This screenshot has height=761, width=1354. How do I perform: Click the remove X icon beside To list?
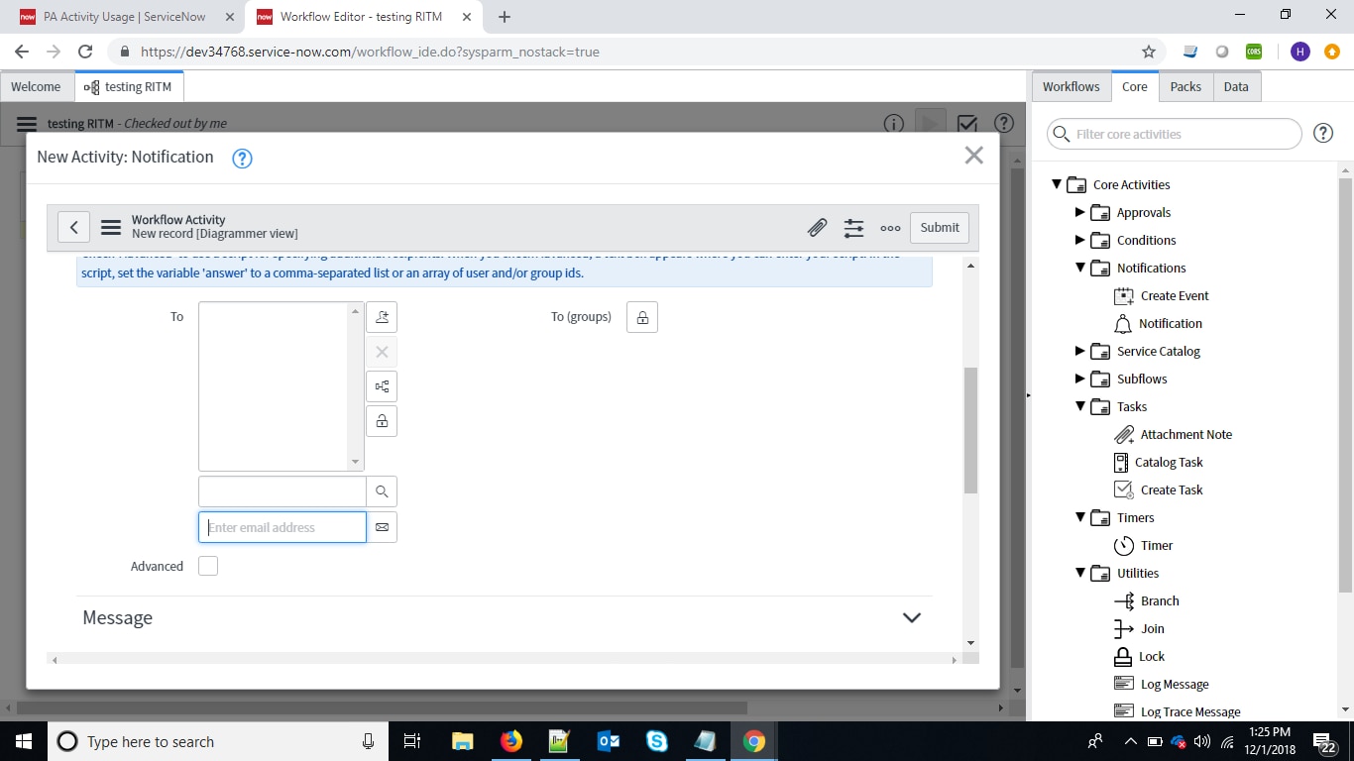tap(382, 352)
